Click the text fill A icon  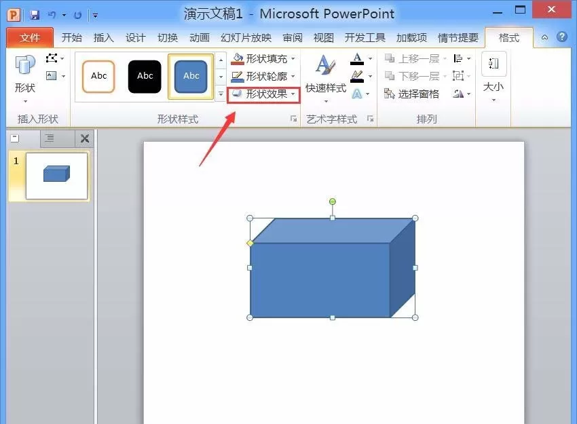[x=357, y=58]
